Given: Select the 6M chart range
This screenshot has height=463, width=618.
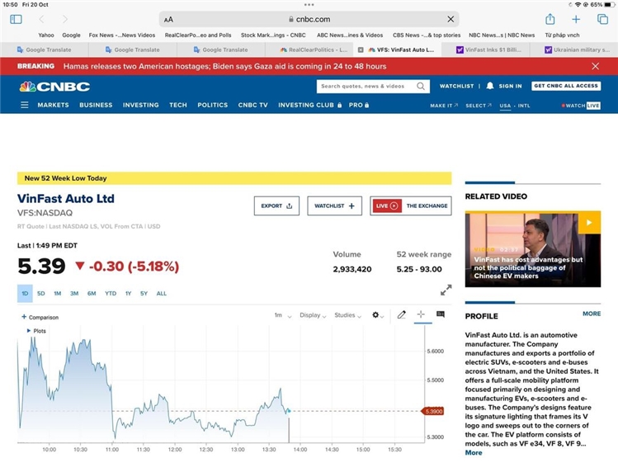Looking at the screenshot, I should [x=92, y=294].
